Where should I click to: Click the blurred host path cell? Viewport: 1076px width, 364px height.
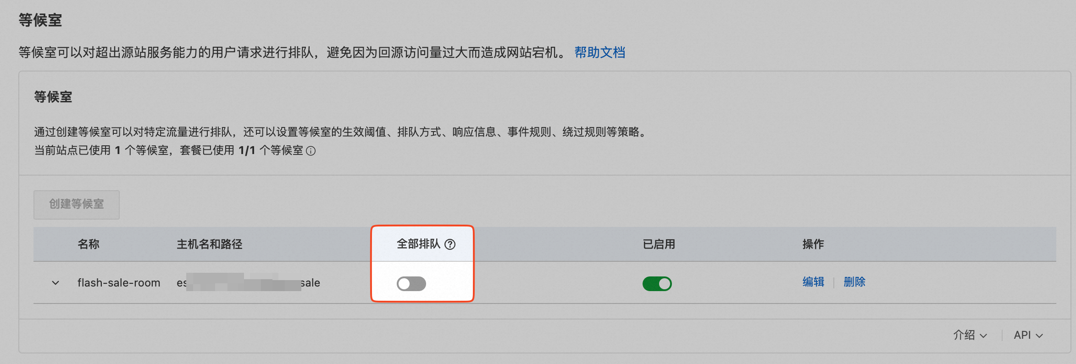pyautogui.click(x=248, y=283)
